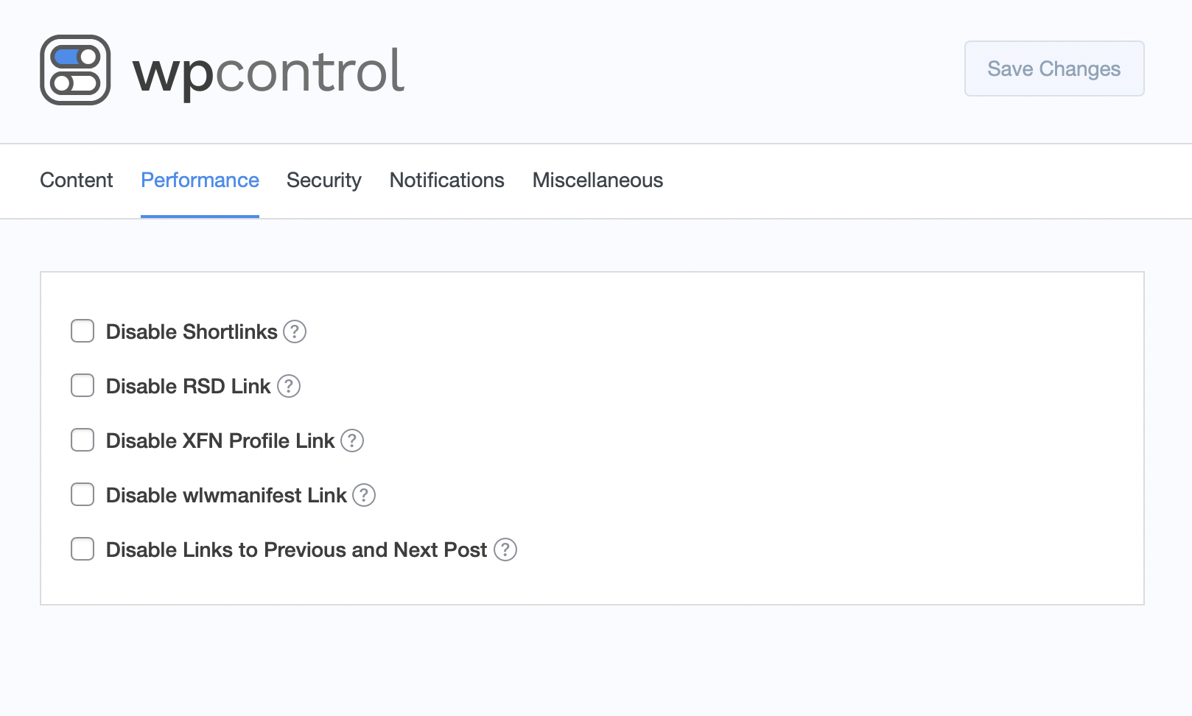
Task: Open the Miscellaneous tab
Action: [x=597, y=180]
